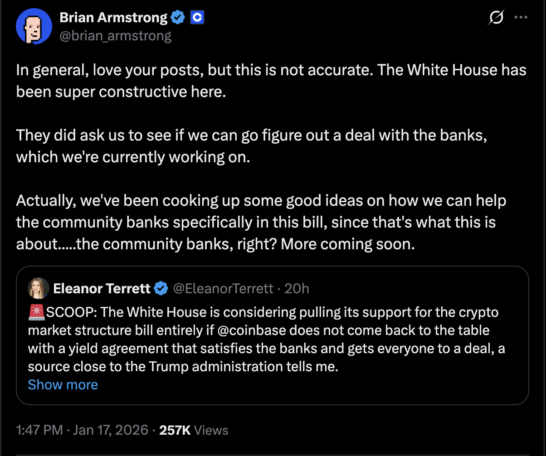
Task: Open the quoted tweet's 20h timestamp
Action: (x=297, y=288)
